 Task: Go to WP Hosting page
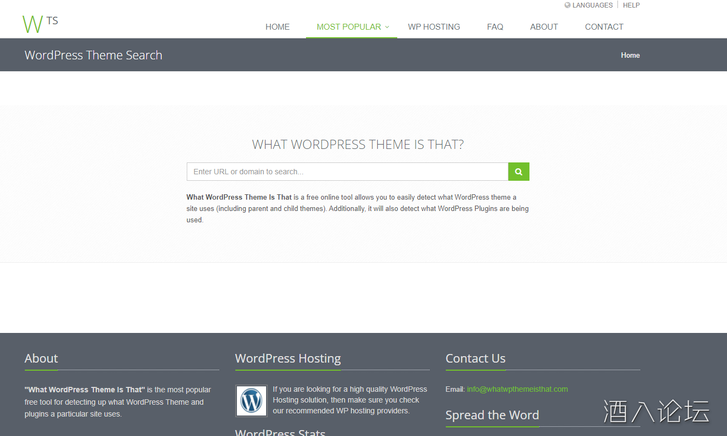coord(434,27)
